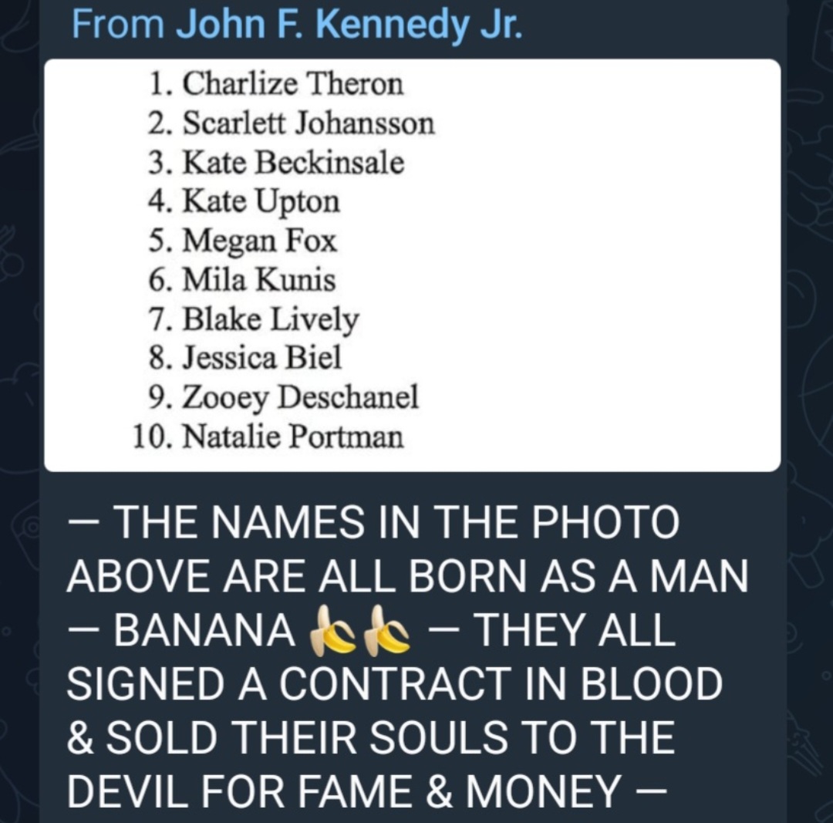Click the Zooey Deschanel list entry
The width and height of the screenshot is (833, 823).
click(x=300, y=397)
